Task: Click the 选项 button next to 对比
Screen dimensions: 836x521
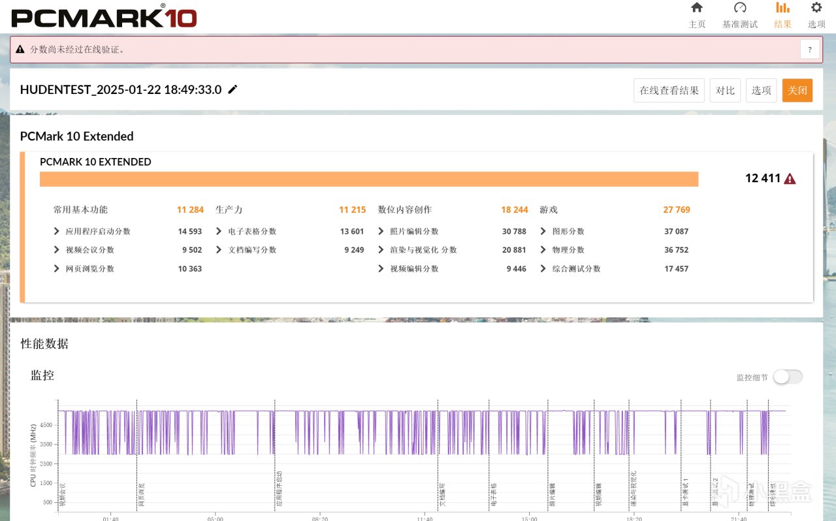Action: pos(762,90)
